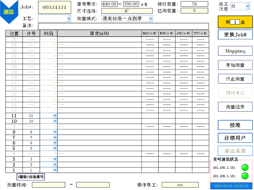Click green status light for 192.168.1.161

click(245, 176)
